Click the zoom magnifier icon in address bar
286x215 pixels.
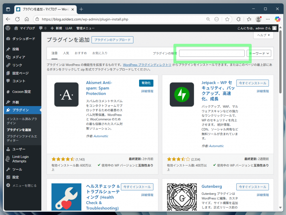[x=208, y=19]
